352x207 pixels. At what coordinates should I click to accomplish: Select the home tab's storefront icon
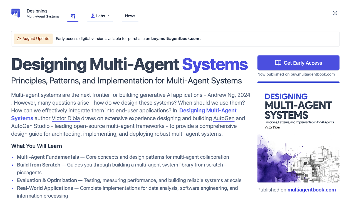tap(73, 16)
